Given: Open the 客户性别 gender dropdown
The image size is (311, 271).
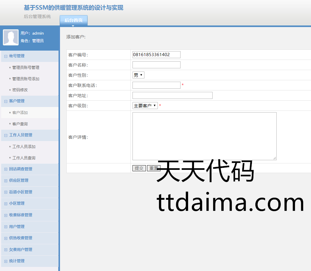Looking at the screenshot, I should coord(138,75).
